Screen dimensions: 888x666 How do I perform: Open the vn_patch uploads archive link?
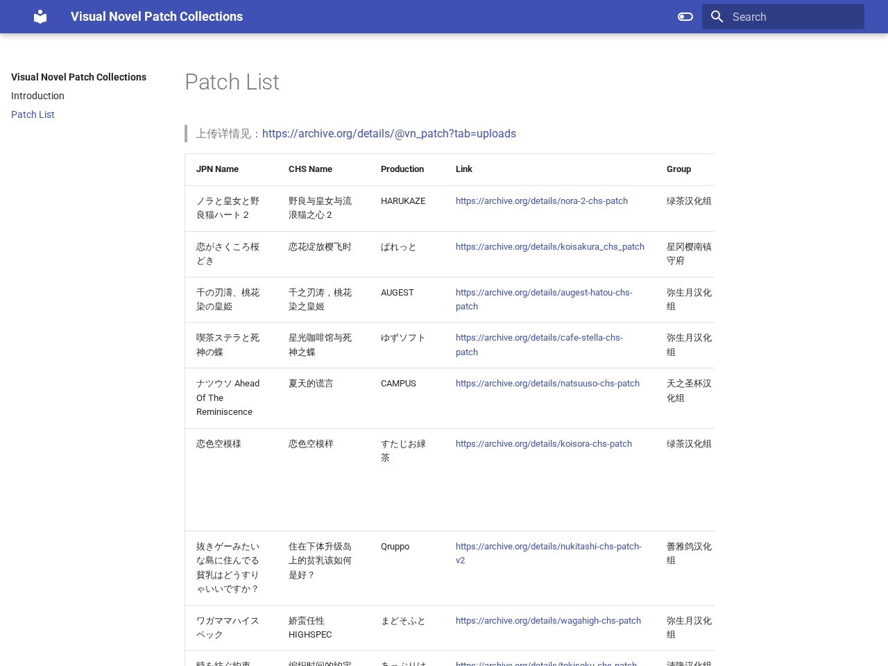[x=389, y=134]
